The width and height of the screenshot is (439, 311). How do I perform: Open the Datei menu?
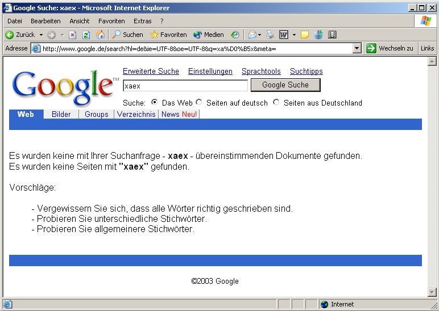pyautogui.click(x=15, y=21)
